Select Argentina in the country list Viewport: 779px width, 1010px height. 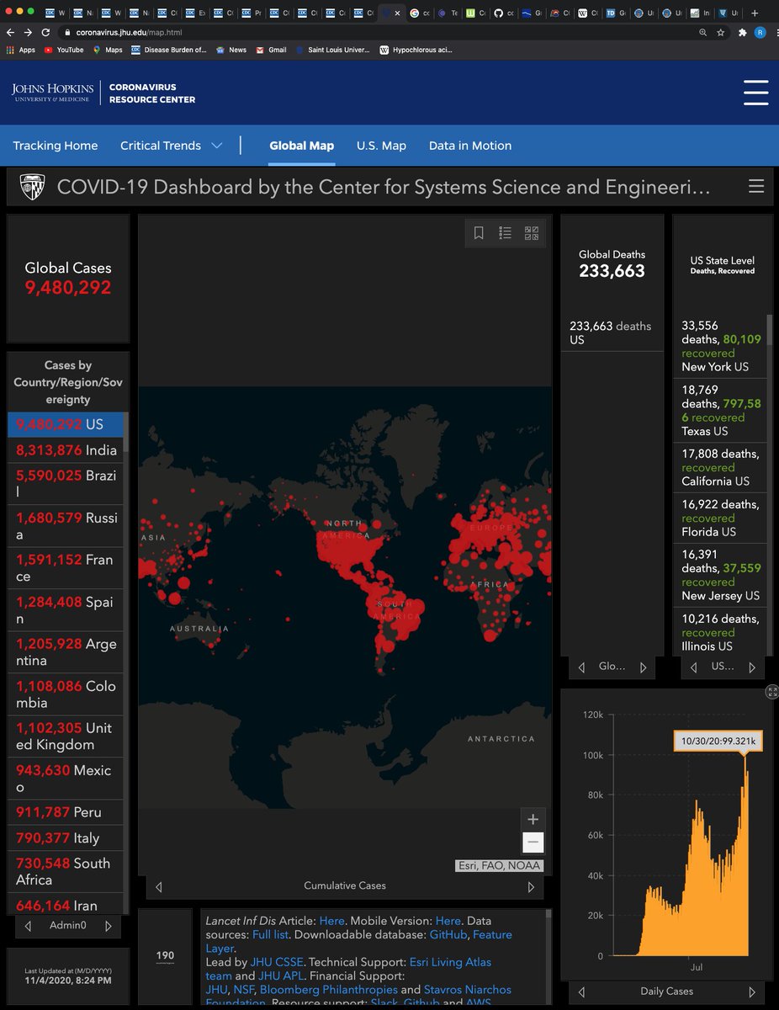(66, 652)
